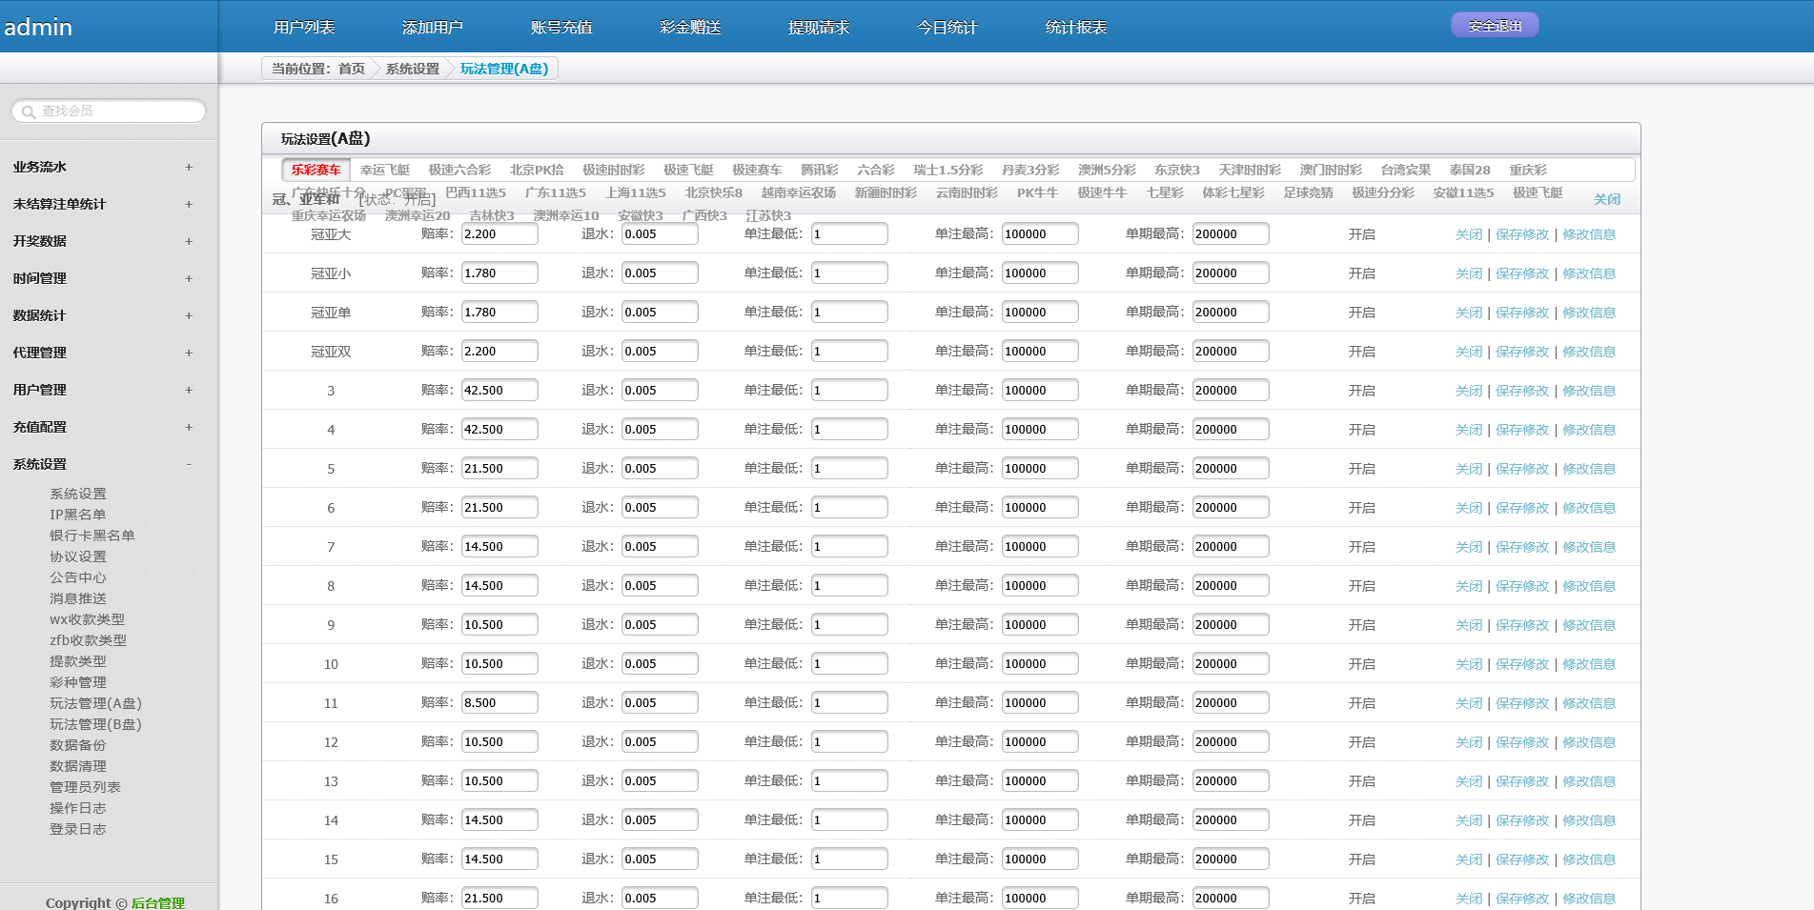Switch to the 澳洲5分彩 lottery tab
The height and width of the screenshot is (910, 1814).
click(1107, 170)
